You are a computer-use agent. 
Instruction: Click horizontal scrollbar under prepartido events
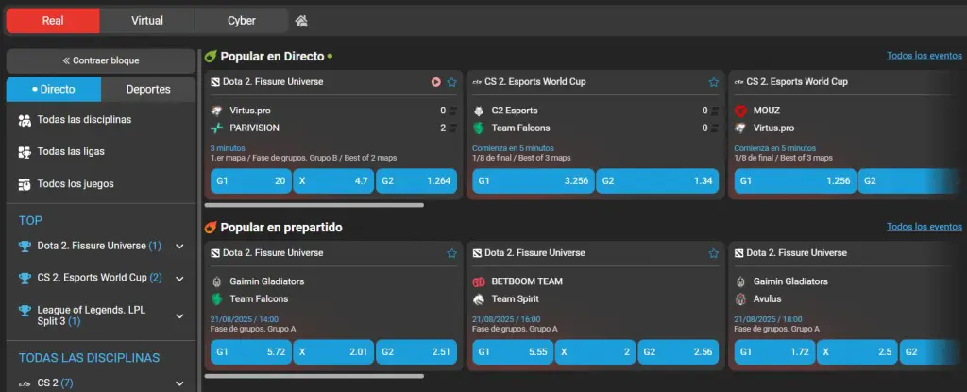coord(314,376)
